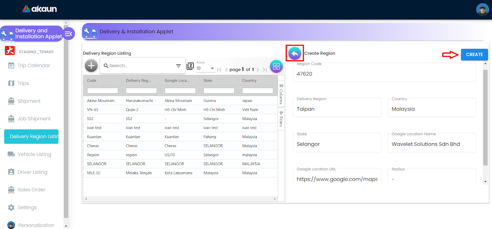Image resolution: width=492 pixels, height=229 pixels.
Task: Select Vehicle Listing menu item
Action: coord(34,154)
